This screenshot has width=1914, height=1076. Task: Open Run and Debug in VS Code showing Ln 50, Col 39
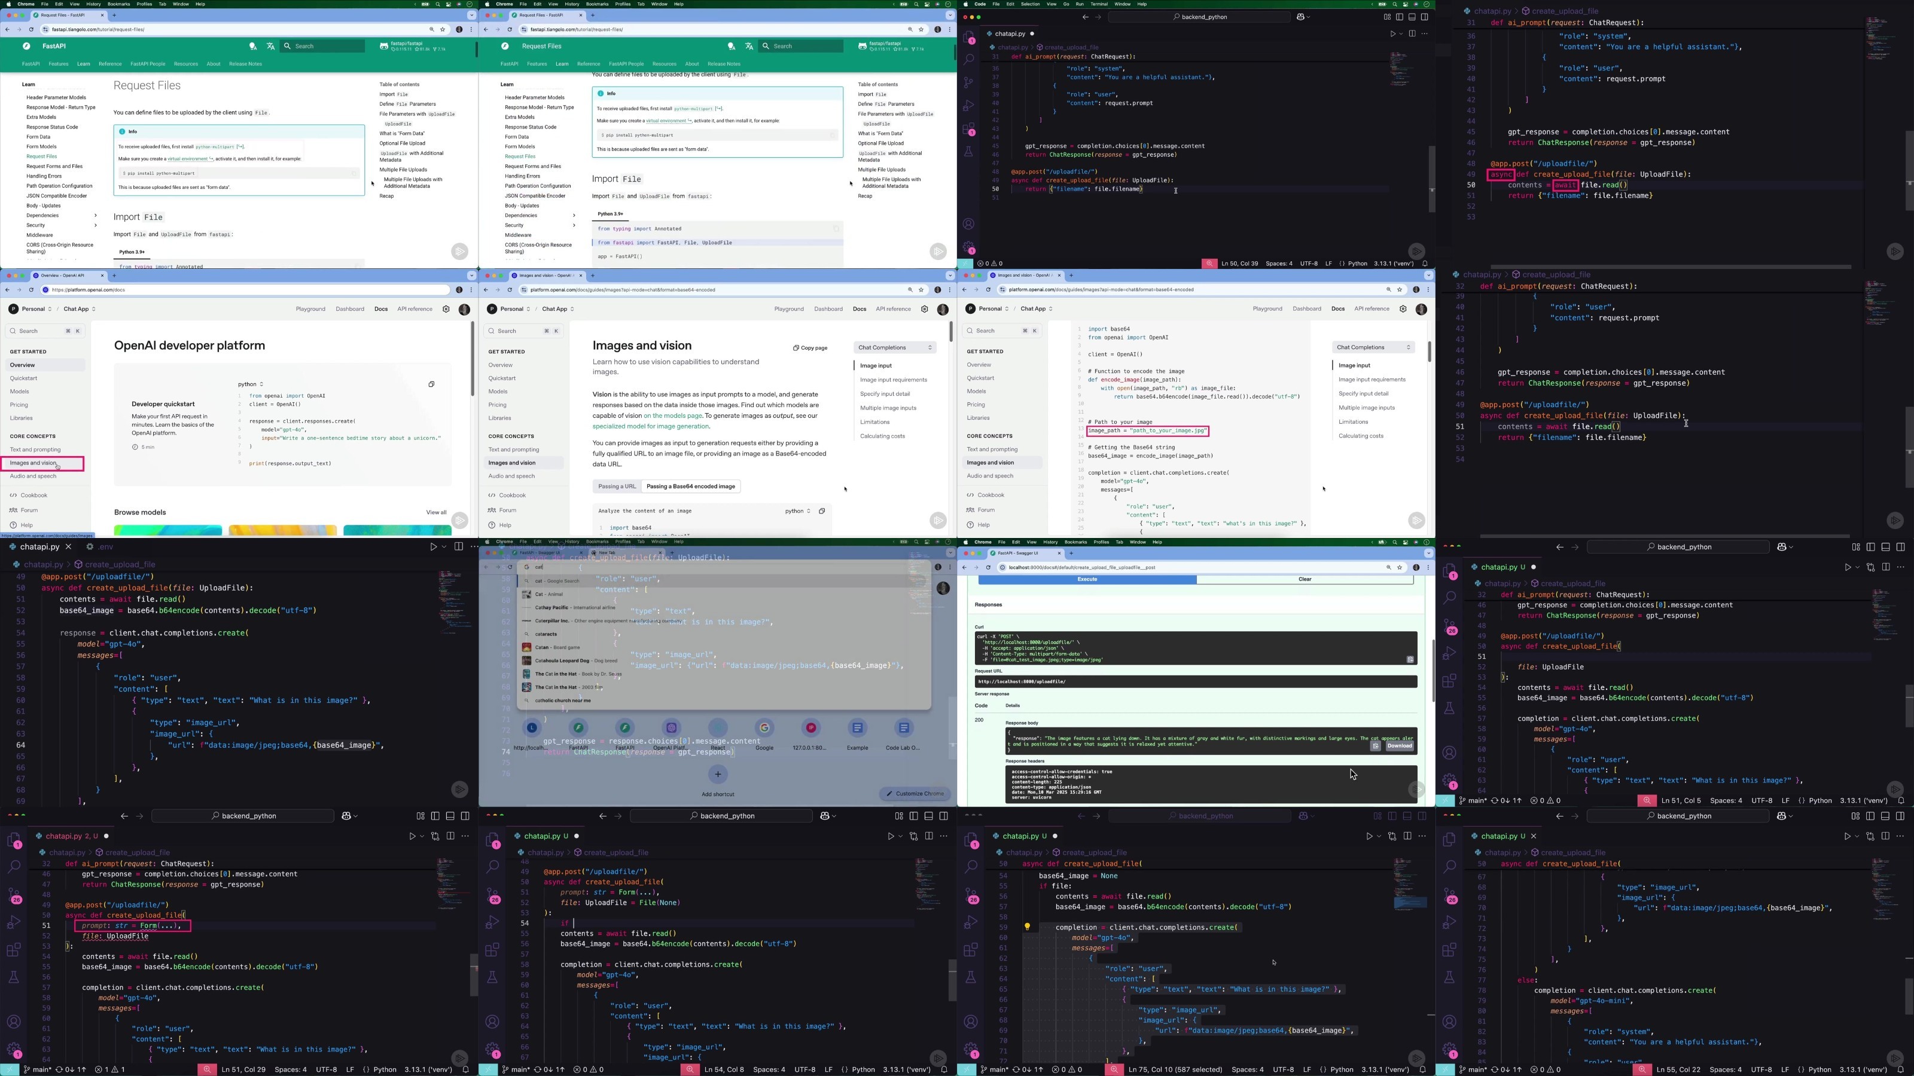point(968,105)
